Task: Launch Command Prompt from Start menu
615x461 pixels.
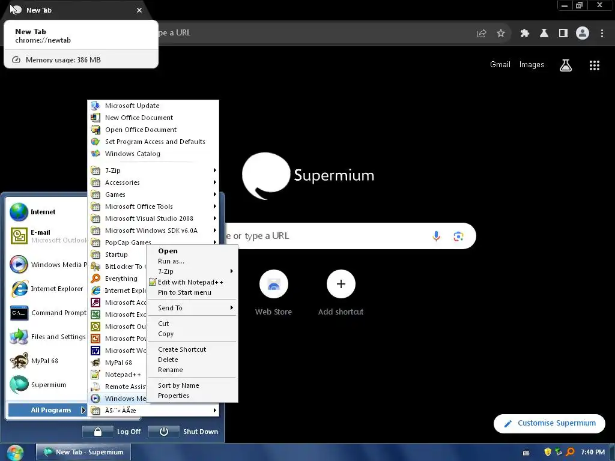Action: point(47,313)
